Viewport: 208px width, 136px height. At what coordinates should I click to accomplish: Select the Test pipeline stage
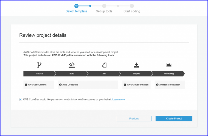tap(104, 74)
